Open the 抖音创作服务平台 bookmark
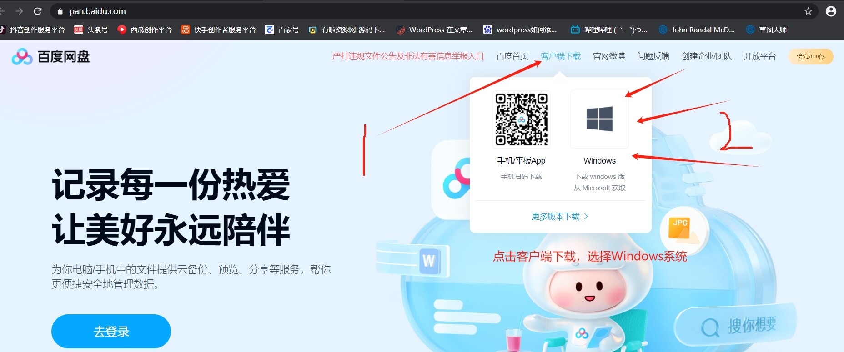The image size is (844, 352). tap(33, 30)
